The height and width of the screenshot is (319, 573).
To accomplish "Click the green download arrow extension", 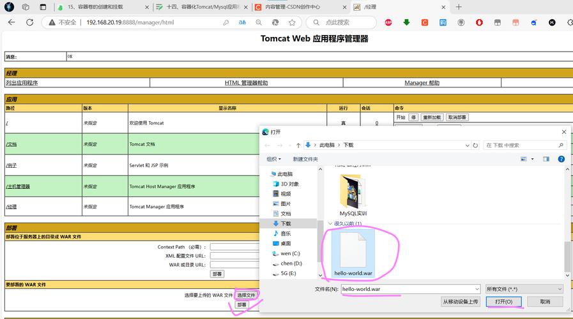I will (x=406, y=22).
